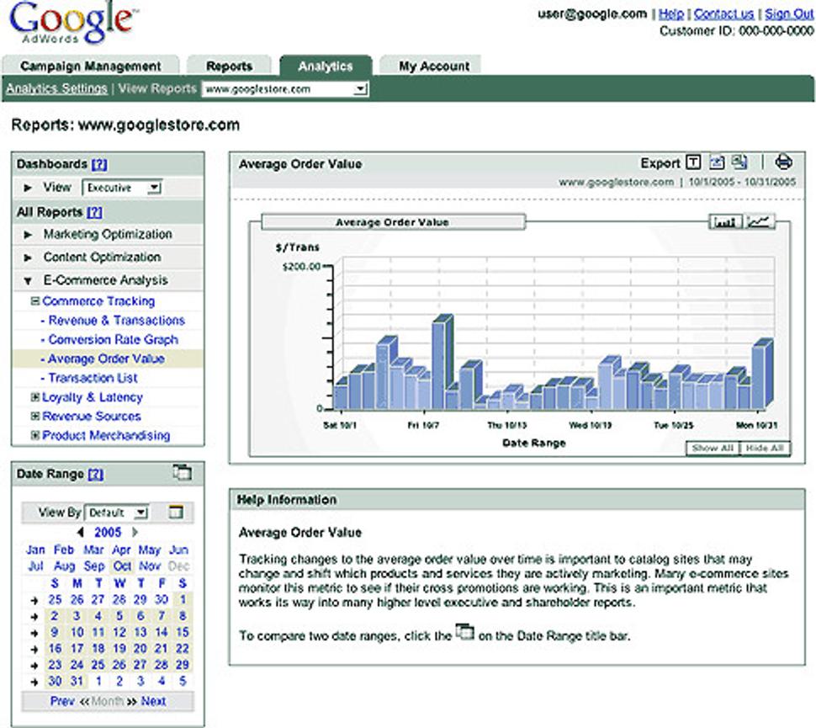Select Average Order Value in sidebar
The image size is (816, 728).
(x=106, y=359)
